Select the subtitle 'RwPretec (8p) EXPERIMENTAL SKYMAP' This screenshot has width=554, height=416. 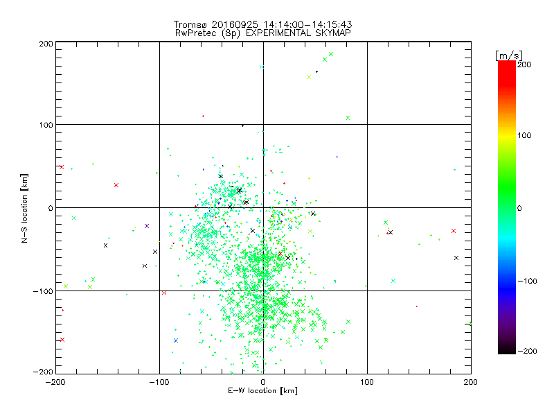[263, 33]
